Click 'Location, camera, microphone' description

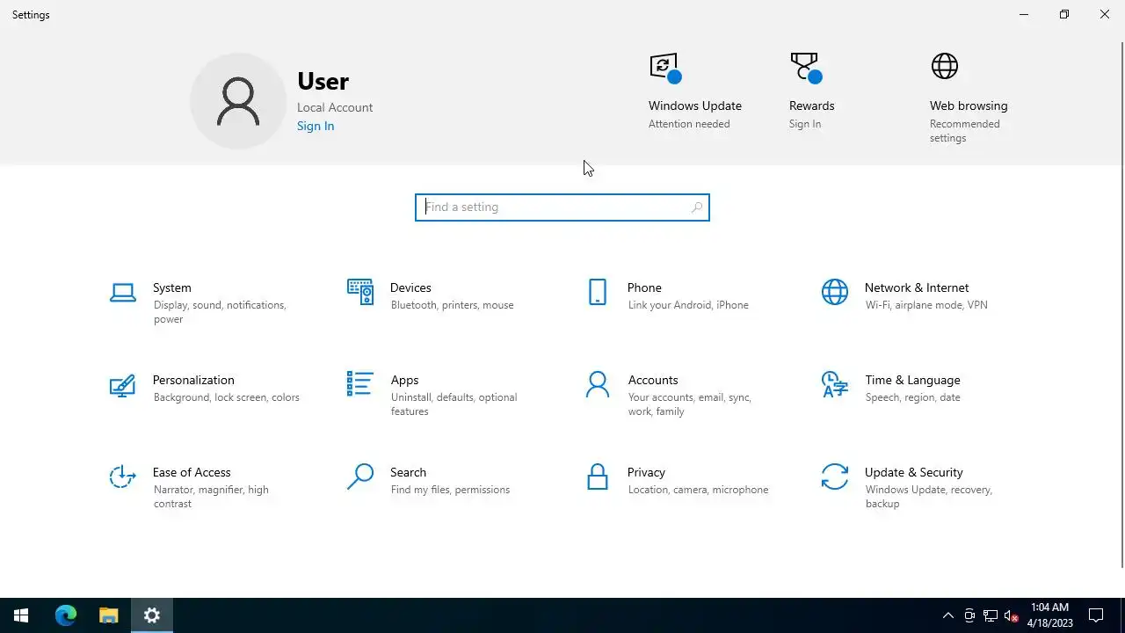pyautogui.click(x=699, y=490)
